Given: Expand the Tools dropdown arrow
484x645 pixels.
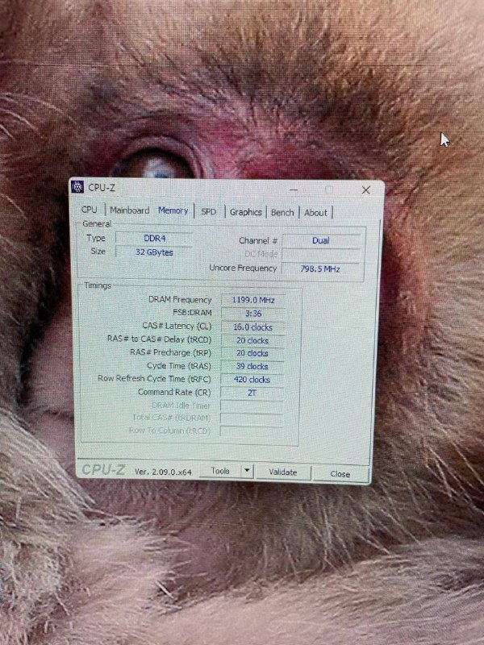Looking at the screenshot, I should tap(246, 471).
